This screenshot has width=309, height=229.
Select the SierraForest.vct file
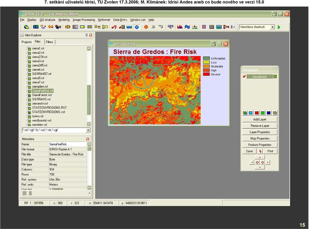coord(42,95)
